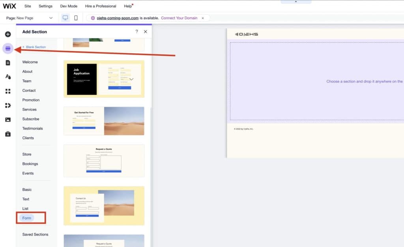
Task: Open the Add Apps grid icon
Action: (8, 91)
